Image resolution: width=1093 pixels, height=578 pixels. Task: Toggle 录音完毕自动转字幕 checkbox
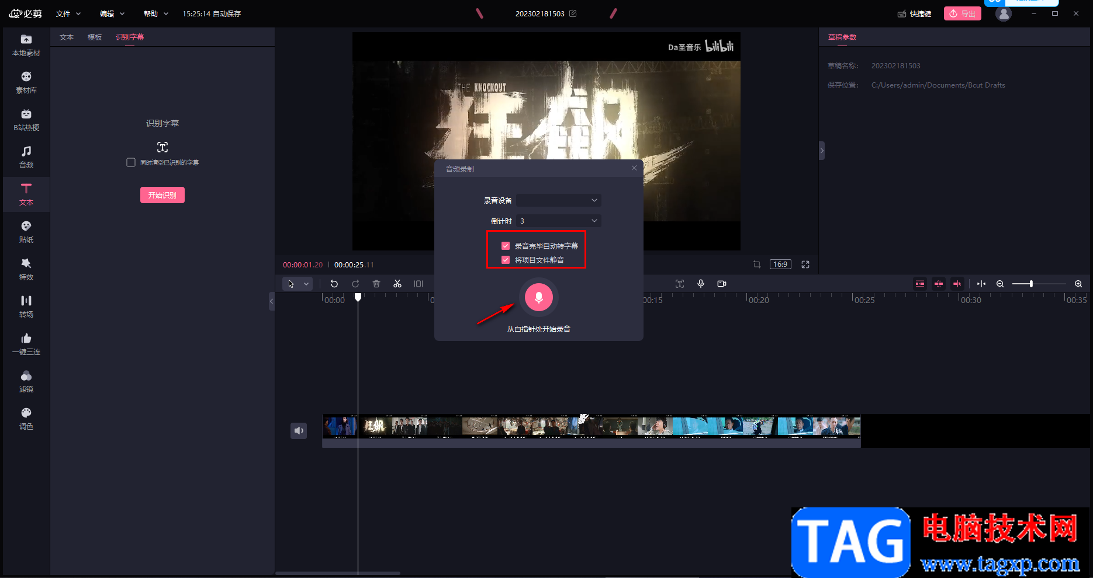(x=506, y=246)
